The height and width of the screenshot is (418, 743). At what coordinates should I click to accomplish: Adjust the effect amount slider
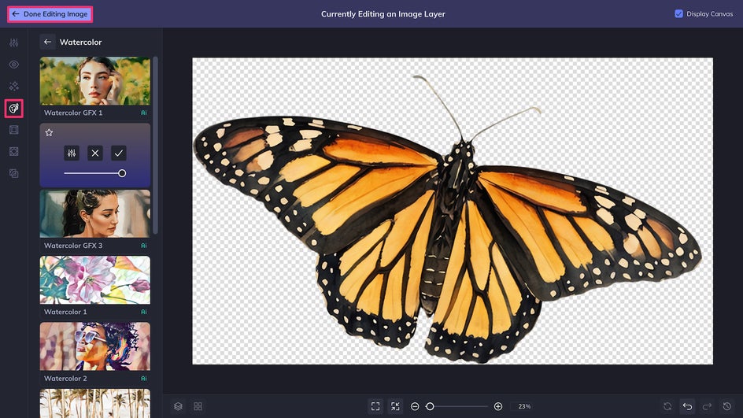click(94, 173)
